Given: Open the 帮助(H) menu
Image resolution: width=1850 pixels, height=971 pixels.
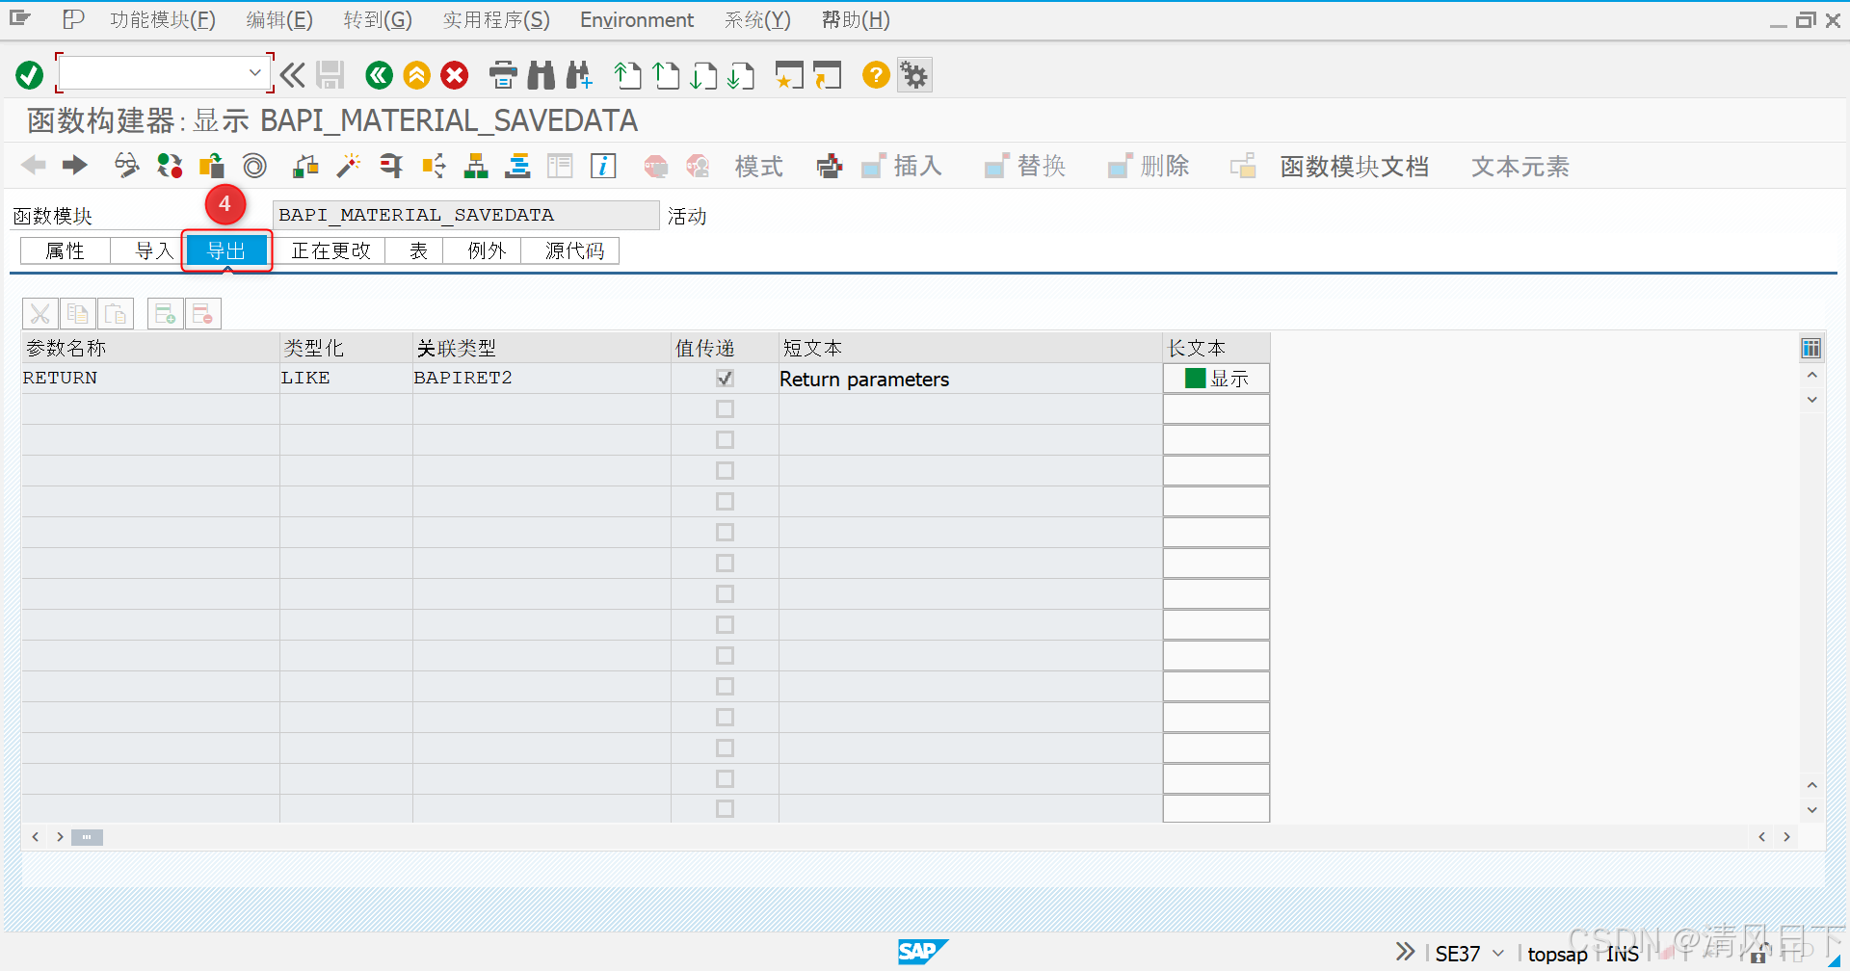Looking at the screenshot, I should click(x=856, y=19).
